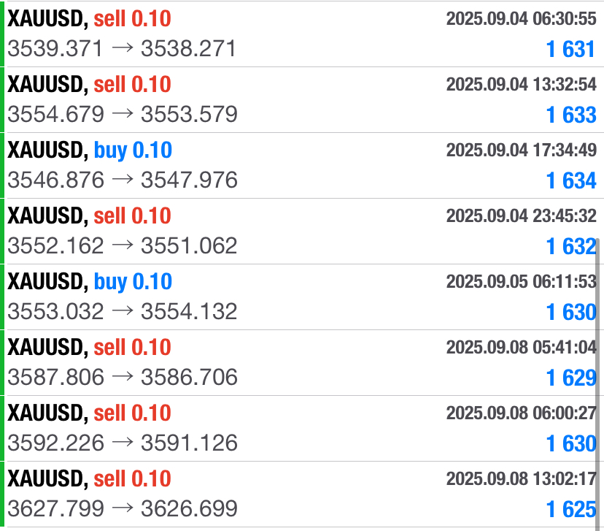The width and height of the screenshot is (604, 531).
Task: Click timestamp 2025.09.04 17:34:49
Action: click(x=521, y=150)
